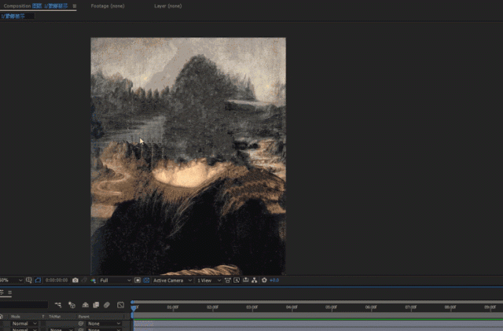Image resolution: width=503 pixels, height=331 pixels.
Task: Open the Footage (none) panel tab
Action: pyautogui.click(x=108, y=6)
